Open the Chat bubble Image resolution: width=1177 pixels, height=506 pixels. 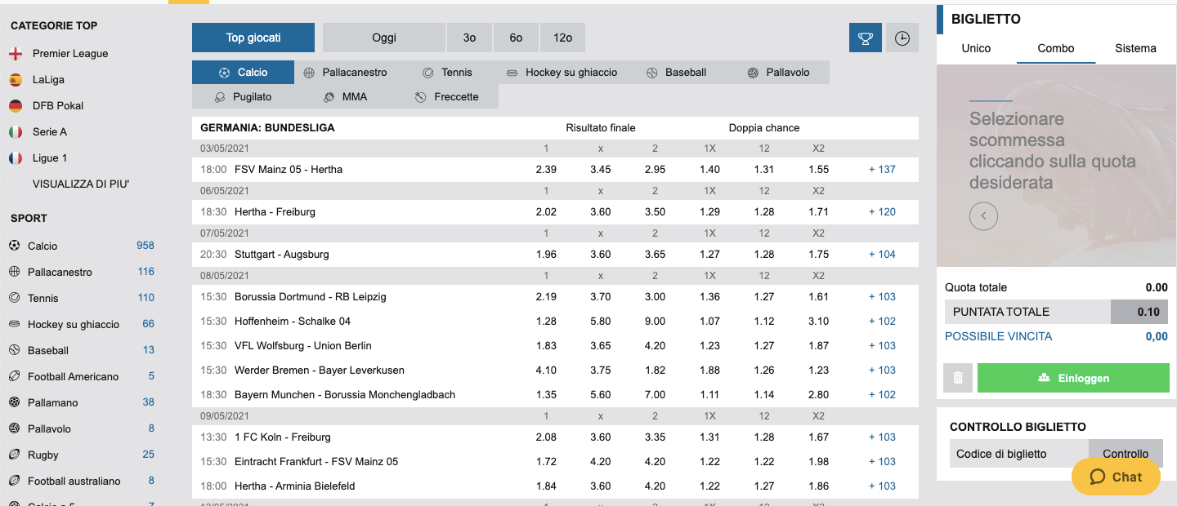point(1116,477)
